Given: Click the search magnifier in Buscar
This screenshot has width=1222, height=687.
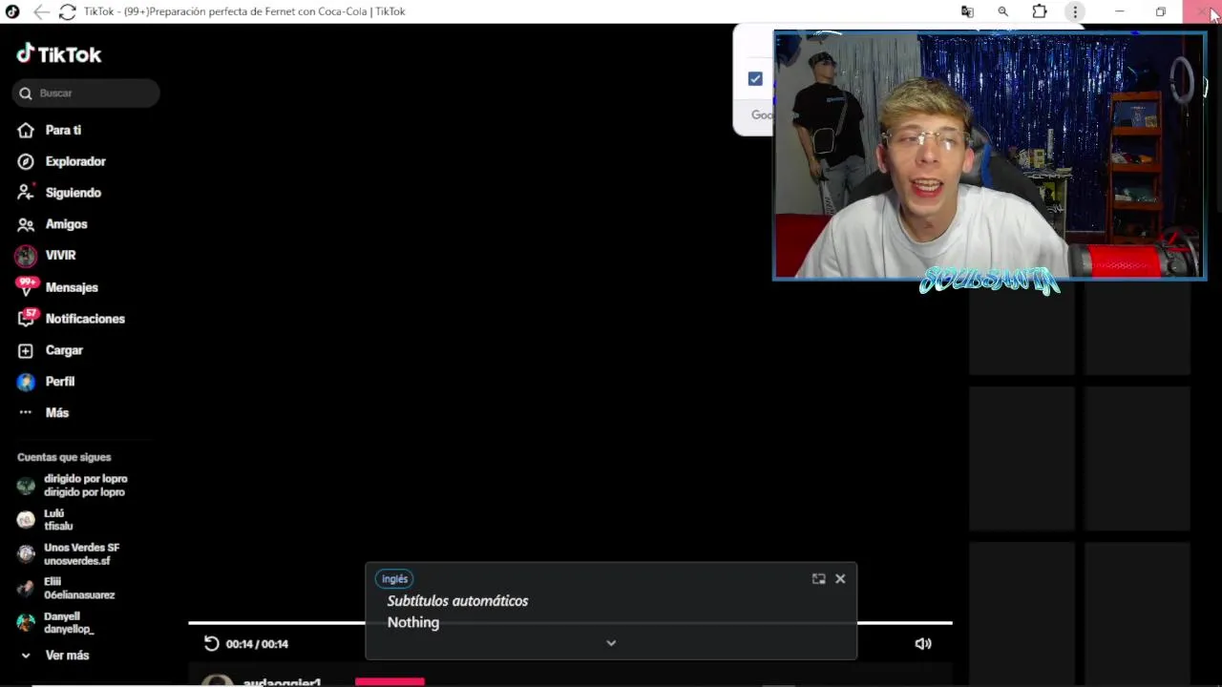Looking at the screenshot, I should 26,94.
